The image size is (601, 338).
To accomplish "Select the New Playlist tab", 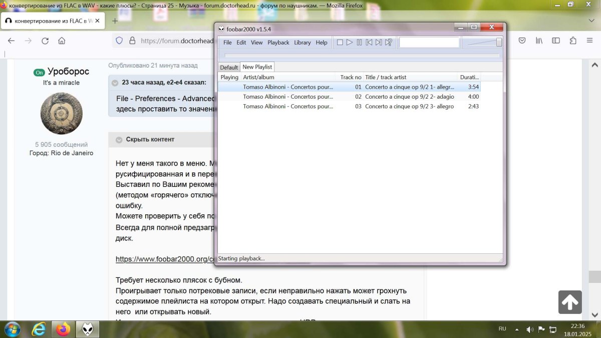I will pyautogui.click(x=257, y=67).
